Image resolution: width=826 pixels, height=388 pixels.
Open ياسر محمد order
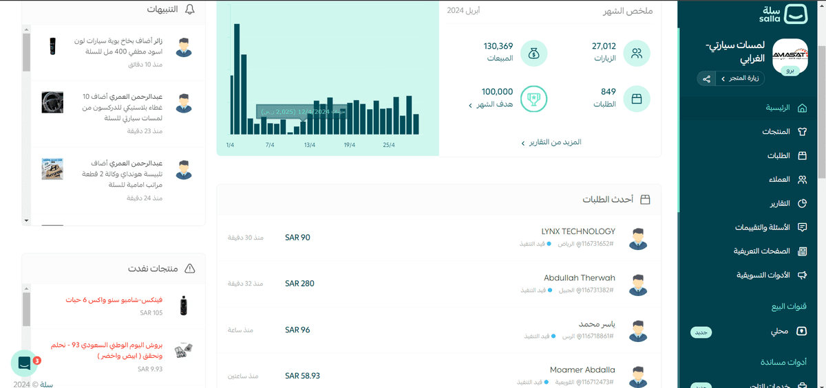pyautogui.click(x=438, y=330)
